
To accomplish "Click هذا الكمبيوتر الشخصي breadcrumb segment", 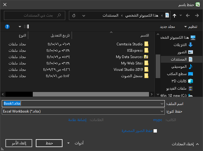I will pos(142,15).
